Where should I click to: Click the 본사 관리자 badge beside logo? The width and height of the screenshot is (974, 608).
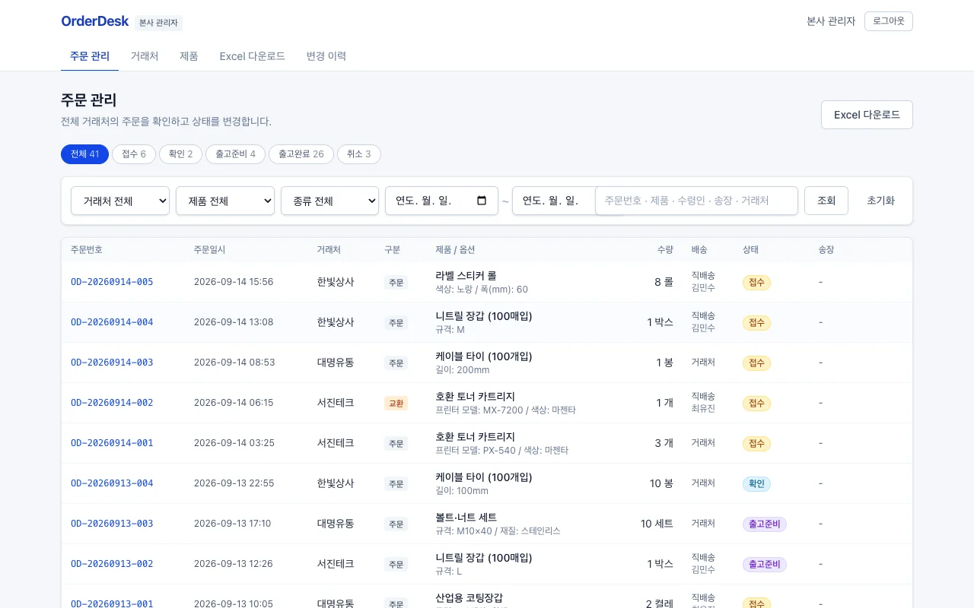(158, 23)
